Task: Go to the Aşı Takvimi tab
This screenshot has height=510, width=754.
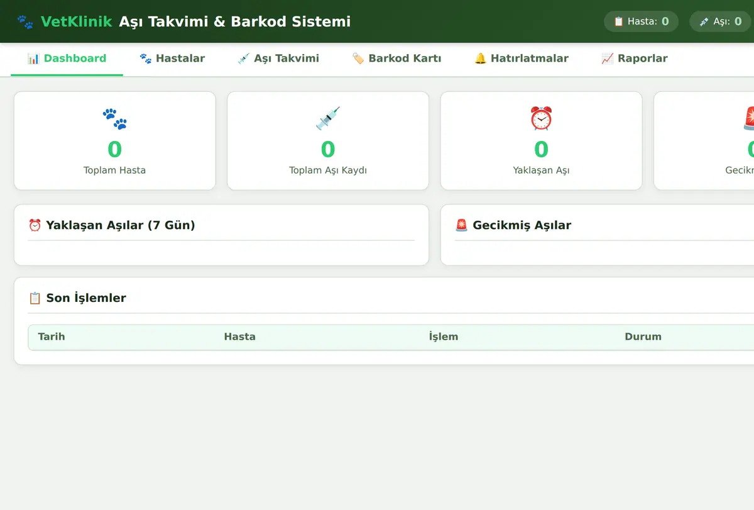Action: (x=278, y=58)
